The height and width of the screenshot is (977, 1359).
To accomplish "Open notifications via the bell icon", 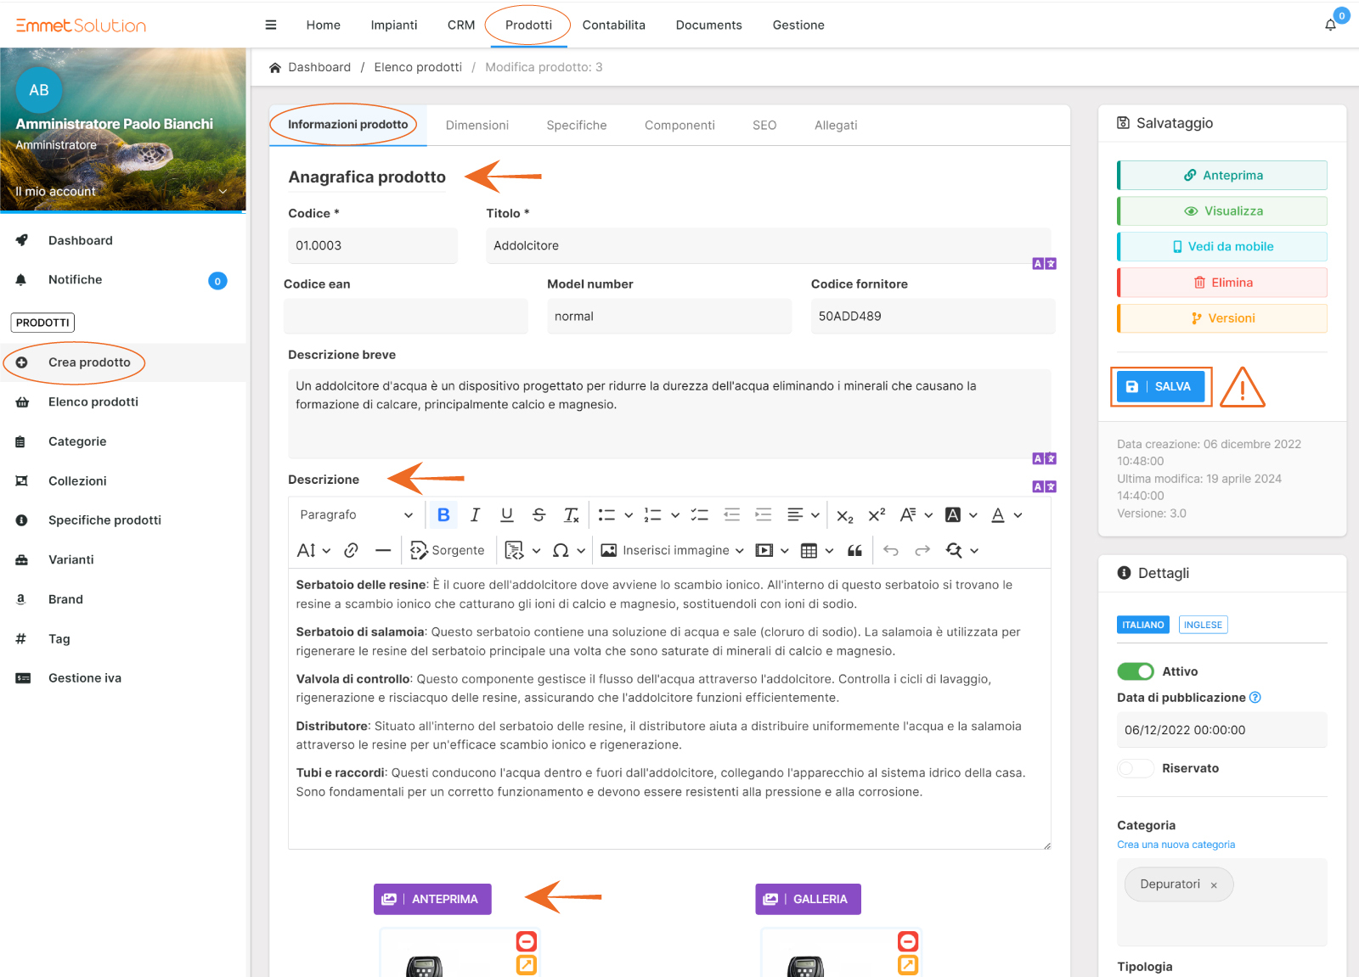I will [x=1330, y=25].
